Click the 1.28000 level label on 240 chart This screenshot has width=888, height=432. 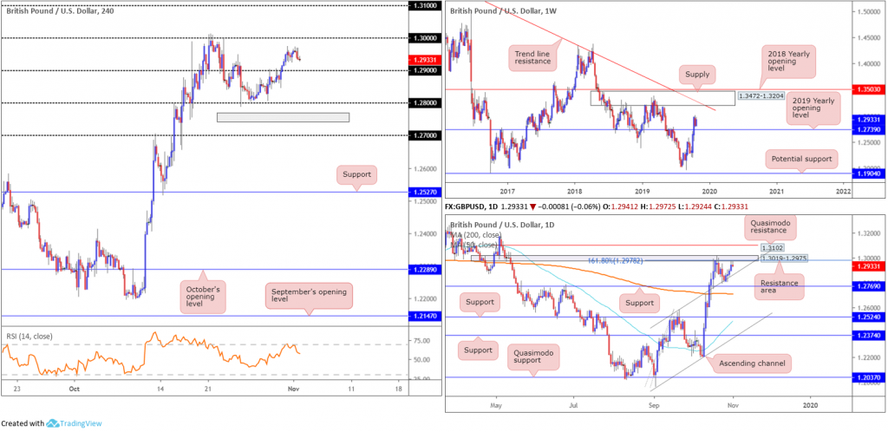423,103
